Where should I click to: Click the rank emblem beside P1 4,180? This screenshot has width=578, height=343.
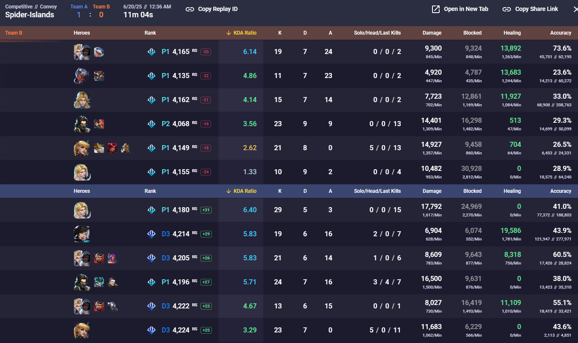(151, 210)
